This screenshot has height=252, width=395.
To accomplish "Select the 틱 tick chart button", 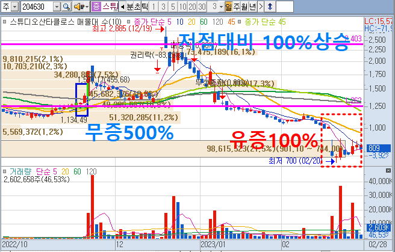I will click(145, 7).
